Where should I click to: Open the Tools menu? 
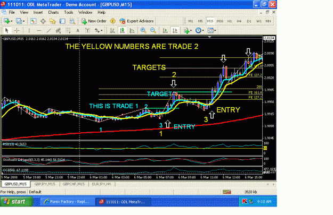coord(69,12)
